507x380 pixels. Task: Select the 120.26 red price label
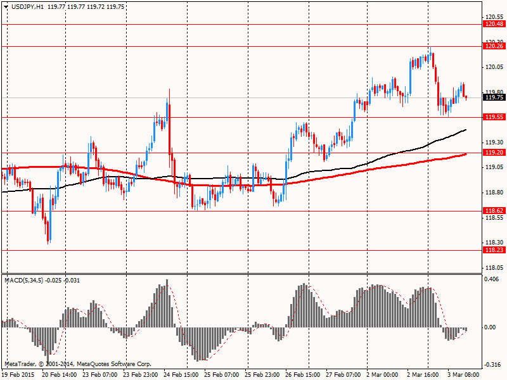point(494,46)
